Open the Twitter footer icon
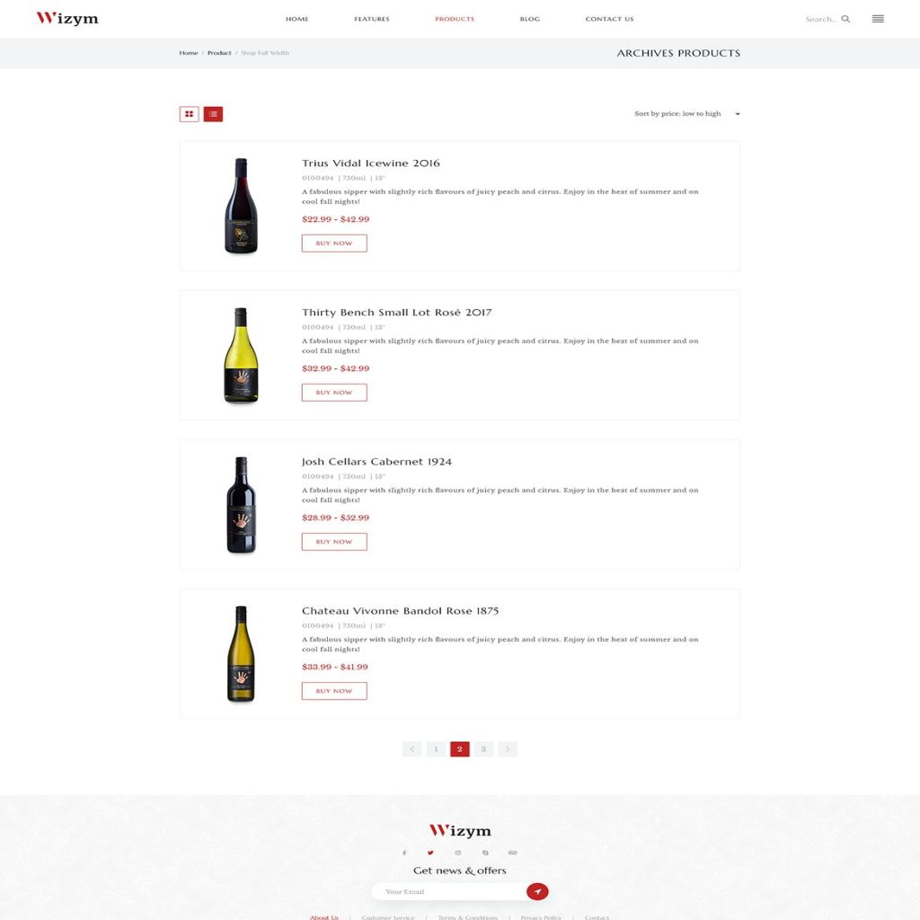The image size is (920, 920). tap(430, 853)
